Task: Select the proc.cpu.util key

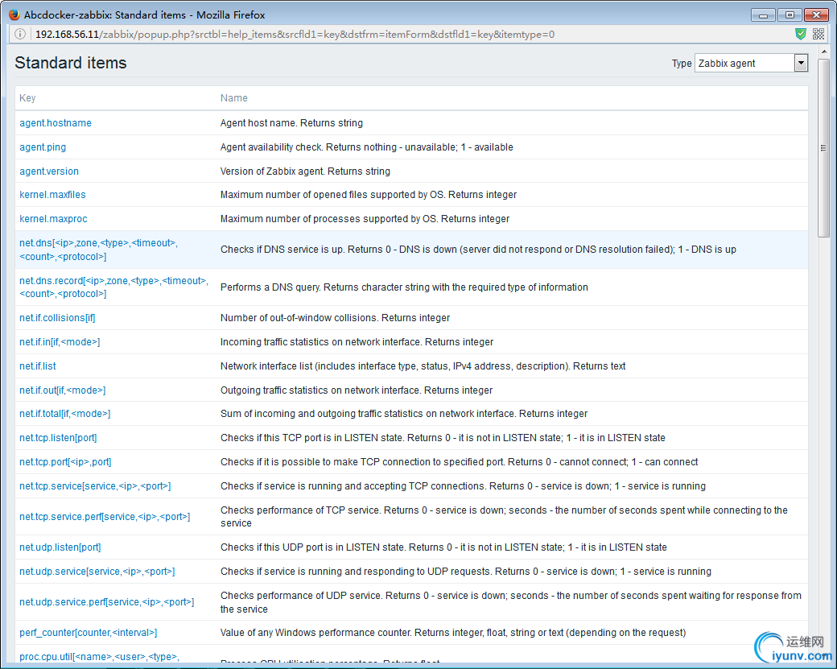Action: (x=99, y=657)
